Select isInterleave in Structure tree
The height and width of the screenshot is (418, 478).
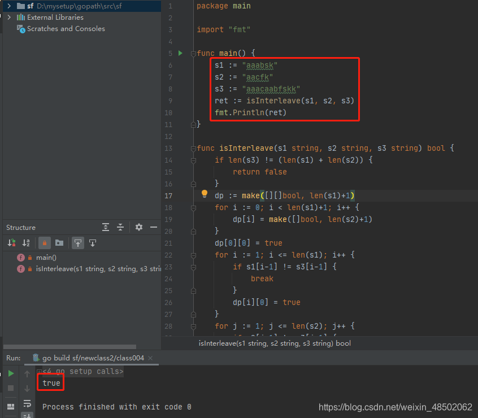[x=98, y=269]
